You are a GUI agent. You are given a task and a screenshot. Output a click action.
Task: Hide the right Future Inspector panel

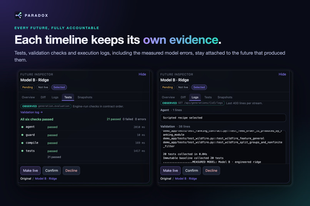click(282, 74)
